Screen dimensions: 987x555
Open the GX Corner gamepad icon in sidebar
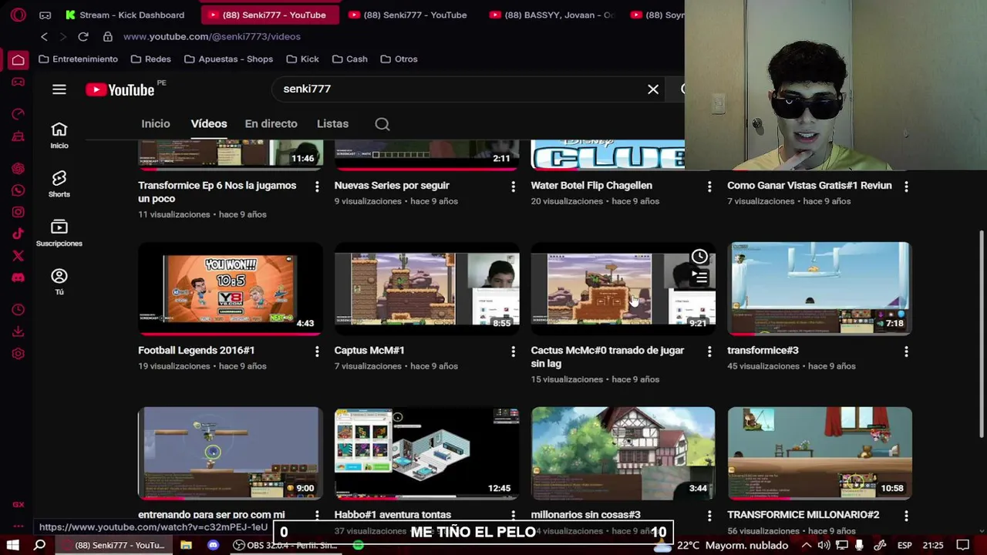click(18, 82)
